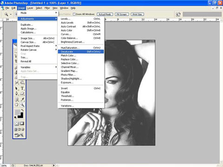
Task: Choose Full Screen Mode with Menu Bar
Action: 19,129
